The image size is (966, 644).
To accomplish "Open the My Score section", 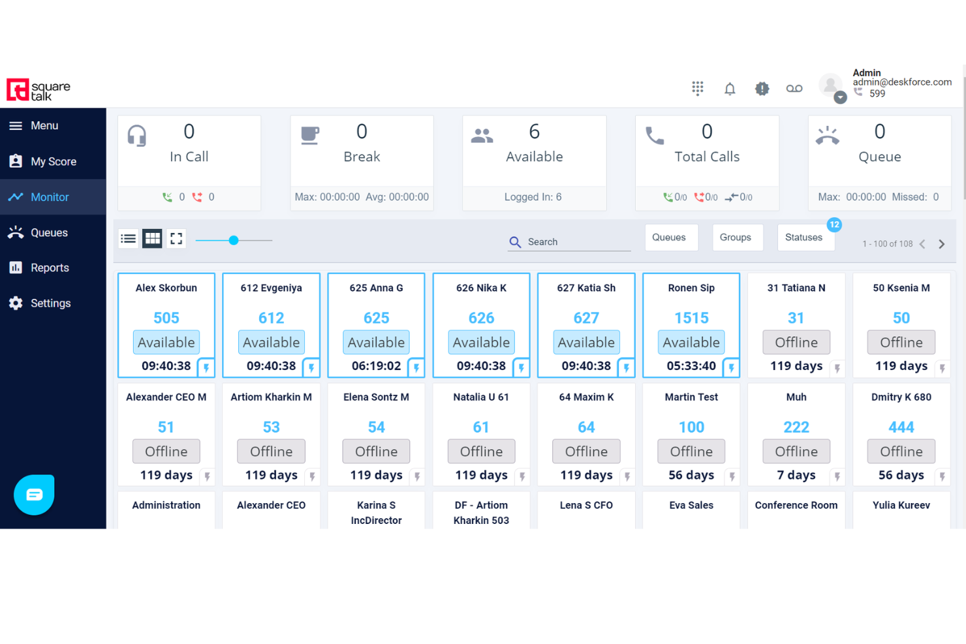I will 52,161.
